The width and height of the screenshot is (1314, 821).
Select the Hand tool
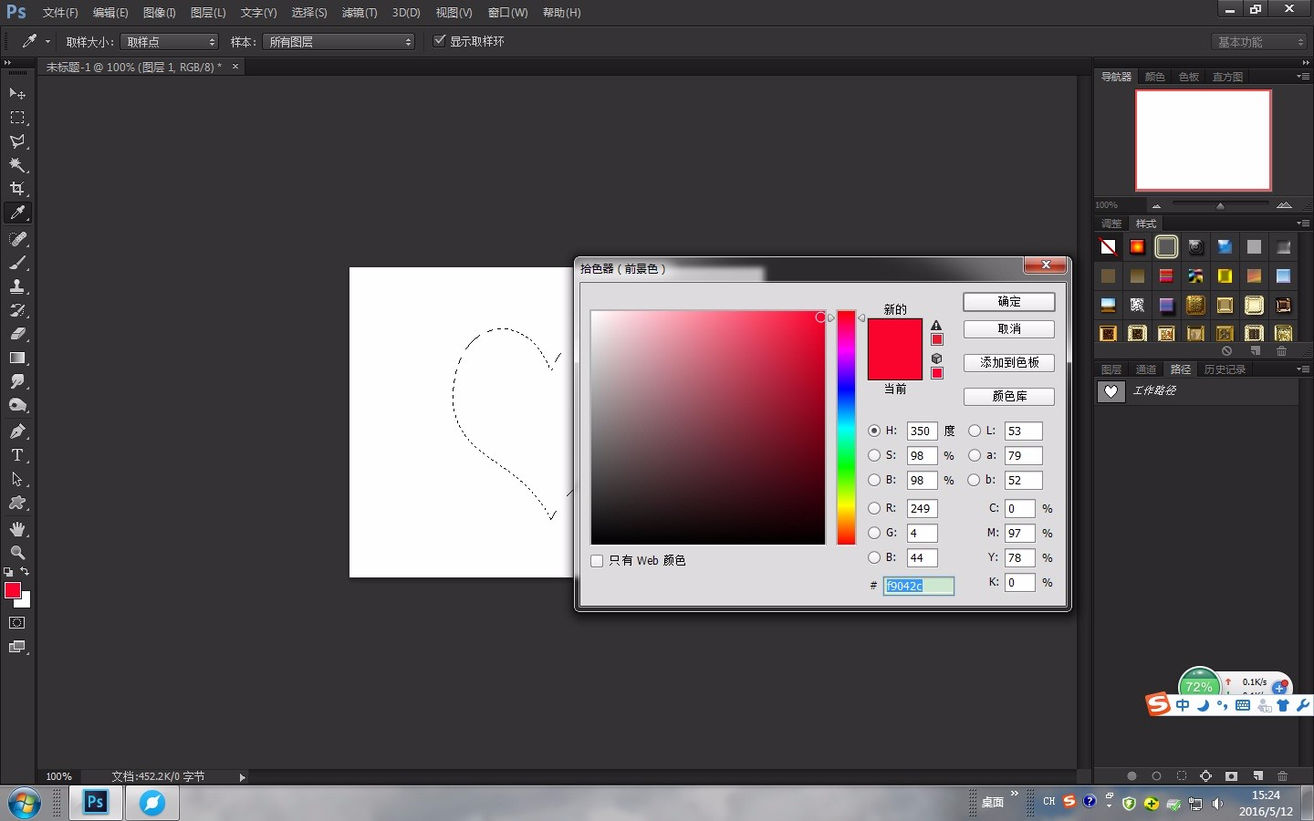click(17, 529)
